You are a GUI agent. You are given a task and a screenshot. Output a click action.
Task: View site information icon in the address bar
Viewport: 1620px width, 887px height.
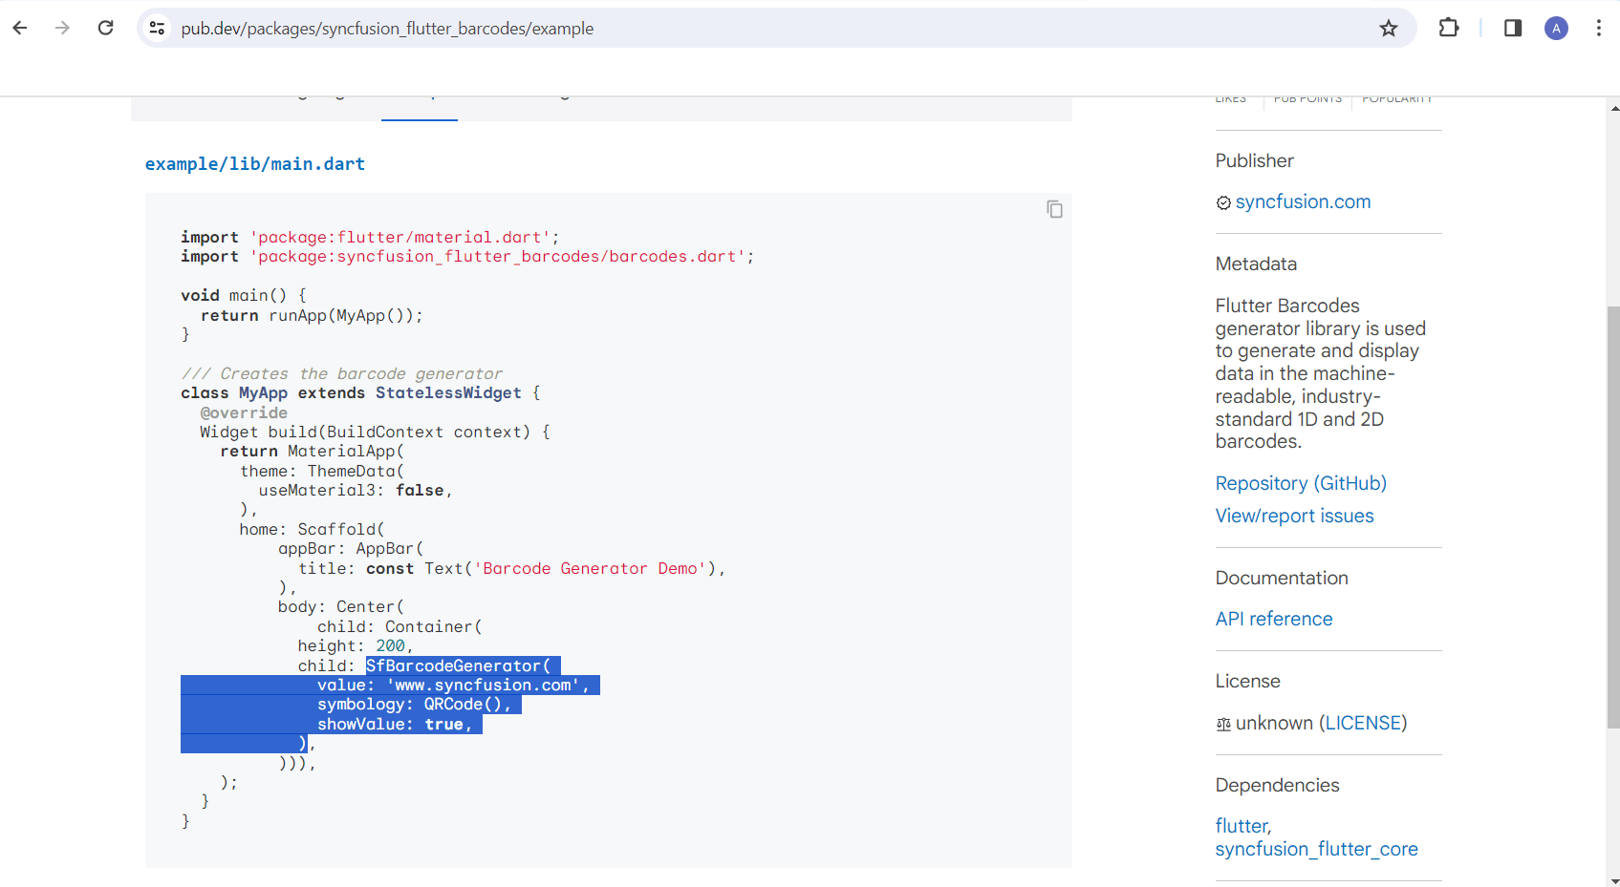tap(158, 29)
